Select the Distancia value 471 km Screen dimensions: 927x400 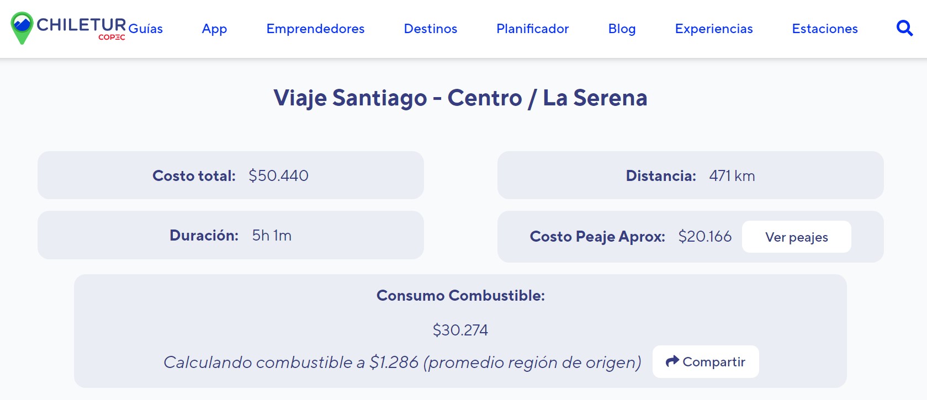733,175
